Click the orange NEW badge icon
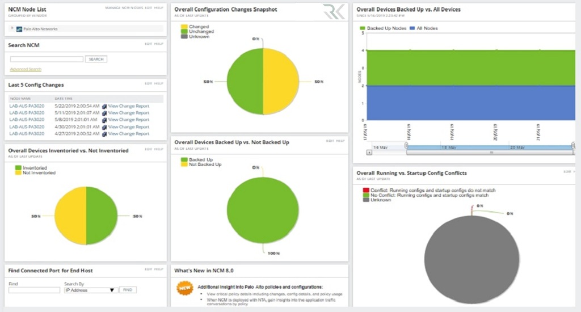Screen dimensions: 581x312 pyautogui.click(x=184, y=288)
